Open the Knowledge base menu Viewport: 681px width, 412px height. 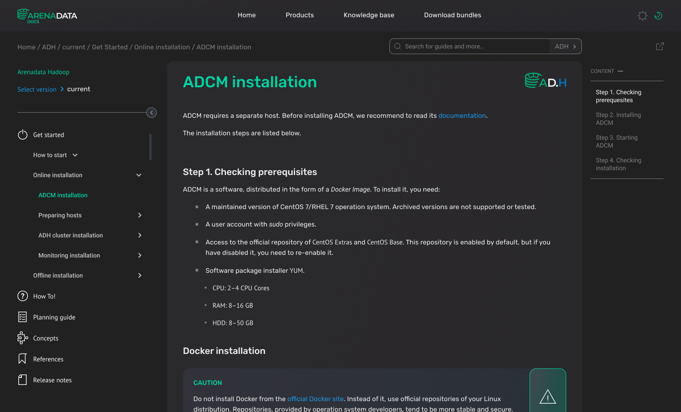369,15
